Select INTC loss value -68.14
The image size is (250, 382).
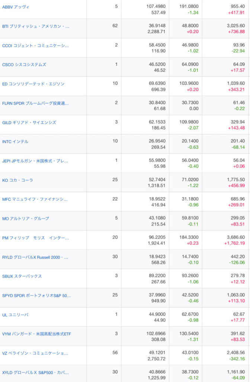coord(238,147)
